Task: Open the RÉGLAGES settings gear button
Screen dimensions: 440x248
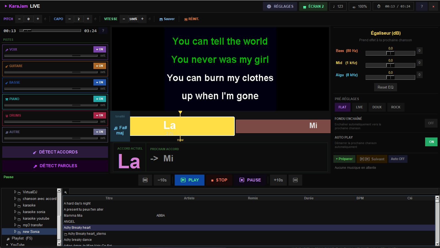Action: click(x=280, y=6)
